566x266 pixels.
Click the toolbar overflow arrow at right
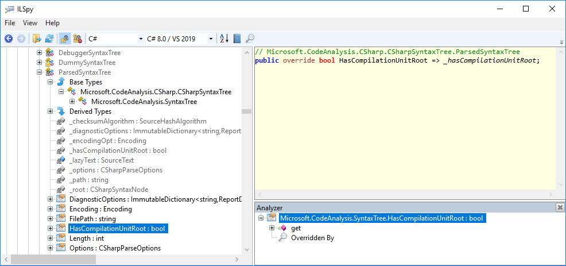[x=561, y=42]
